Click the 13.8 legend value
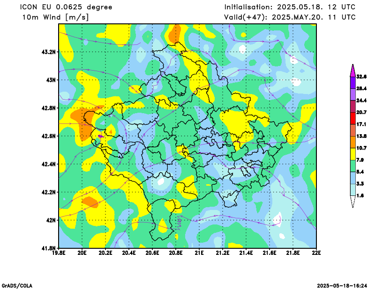This screenshot has width=375, height=289. point(361,136)
